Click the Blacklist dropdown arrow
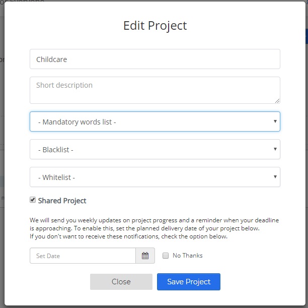This screenshot has width=308, height=308. tap(275, 149)
